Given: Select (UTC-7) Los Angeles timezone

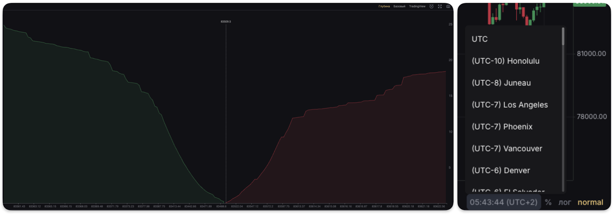Looking at the screenshot, I should click(x=510, y=105).
